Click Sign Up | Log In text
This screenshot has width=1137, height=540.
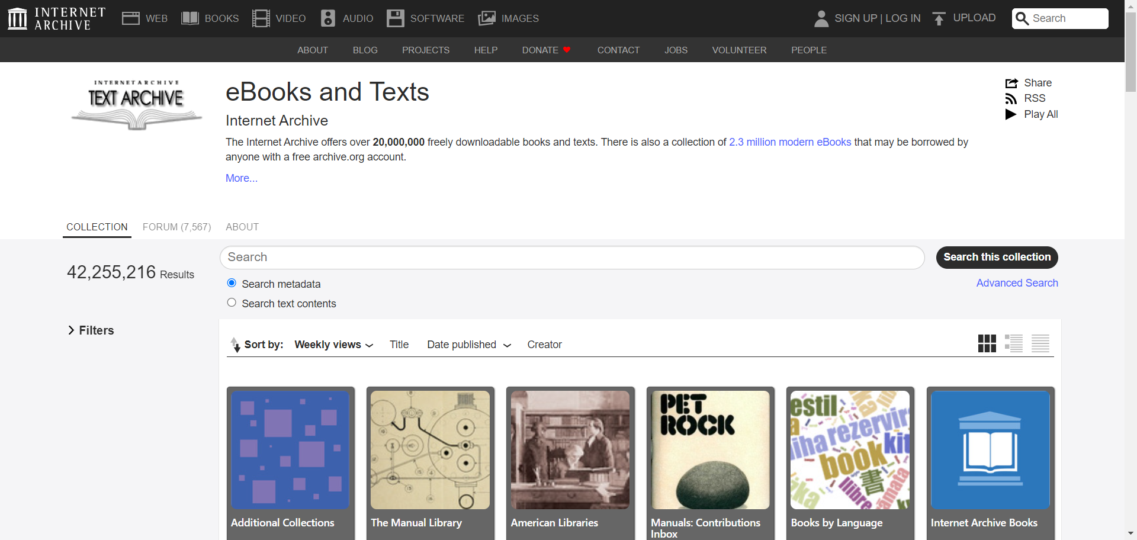878,18
